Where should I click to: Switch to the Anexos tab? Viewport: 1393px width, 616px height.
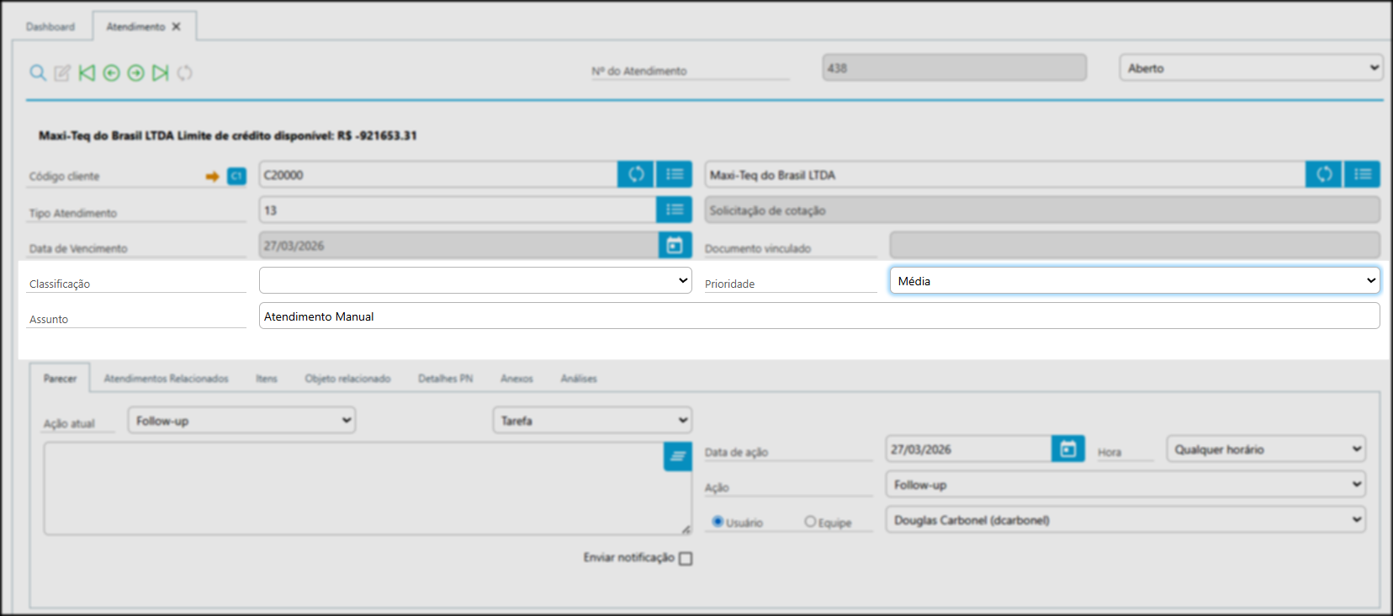tap(516, 379)
